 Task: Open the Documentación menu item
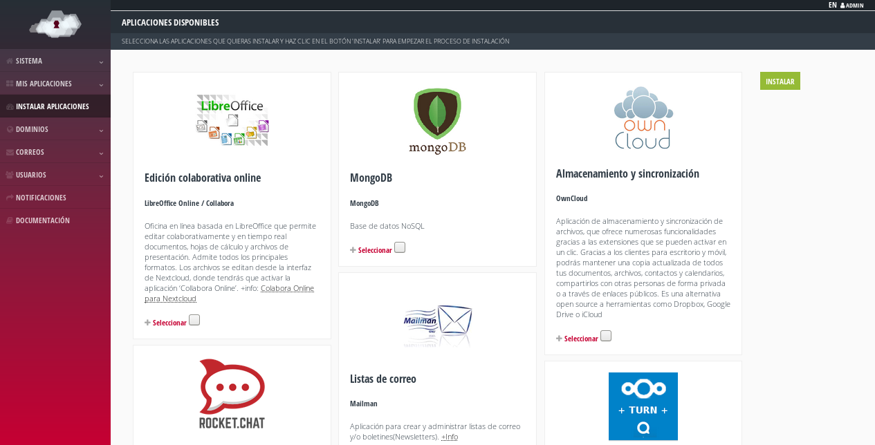pos(55,220)
